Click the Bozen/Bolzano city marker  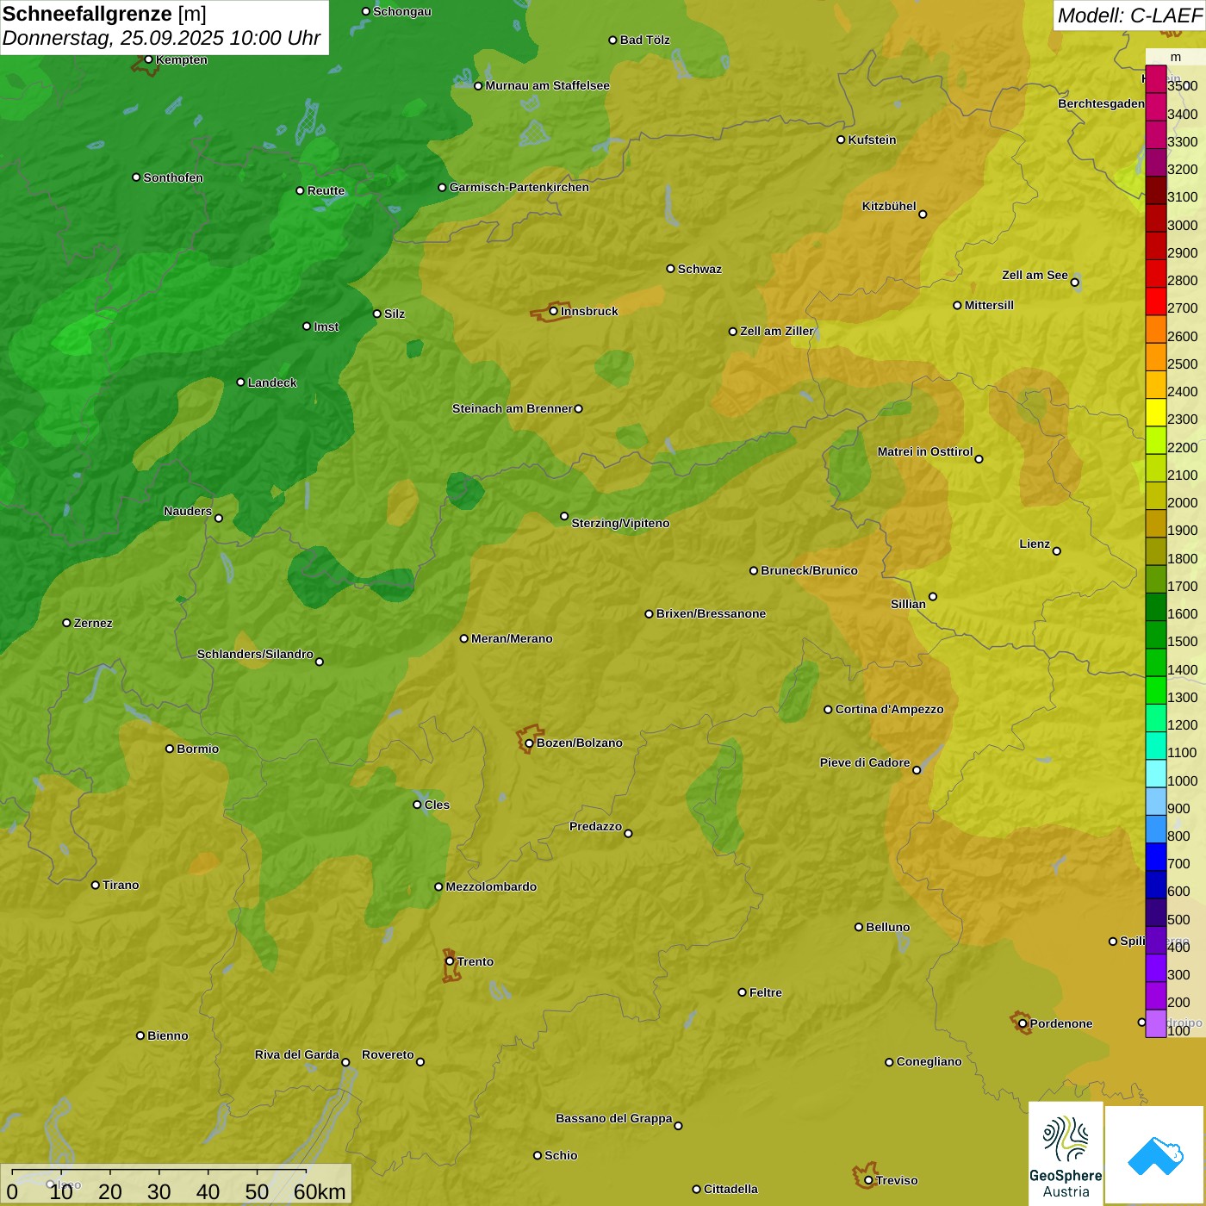530,743
